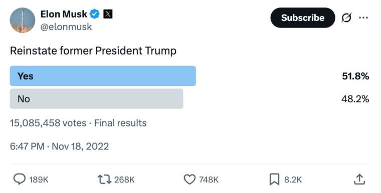The height and width of the screenshot is (193, 381).
Task: Like the post with heart icon
Action: [x=189, y=179]
